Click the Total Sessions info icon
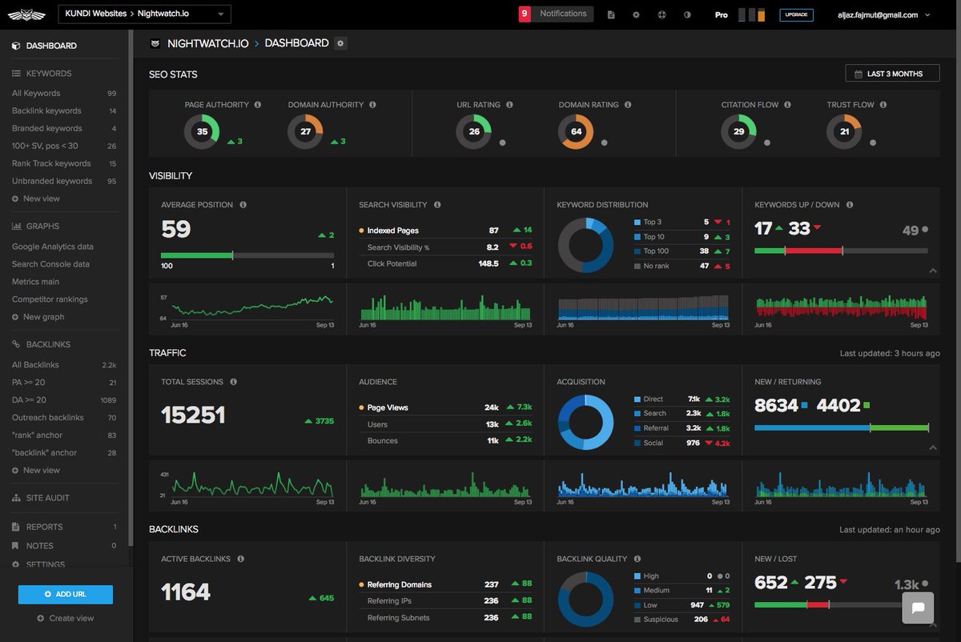Viewport: 961px width, 642px height. 233,382
